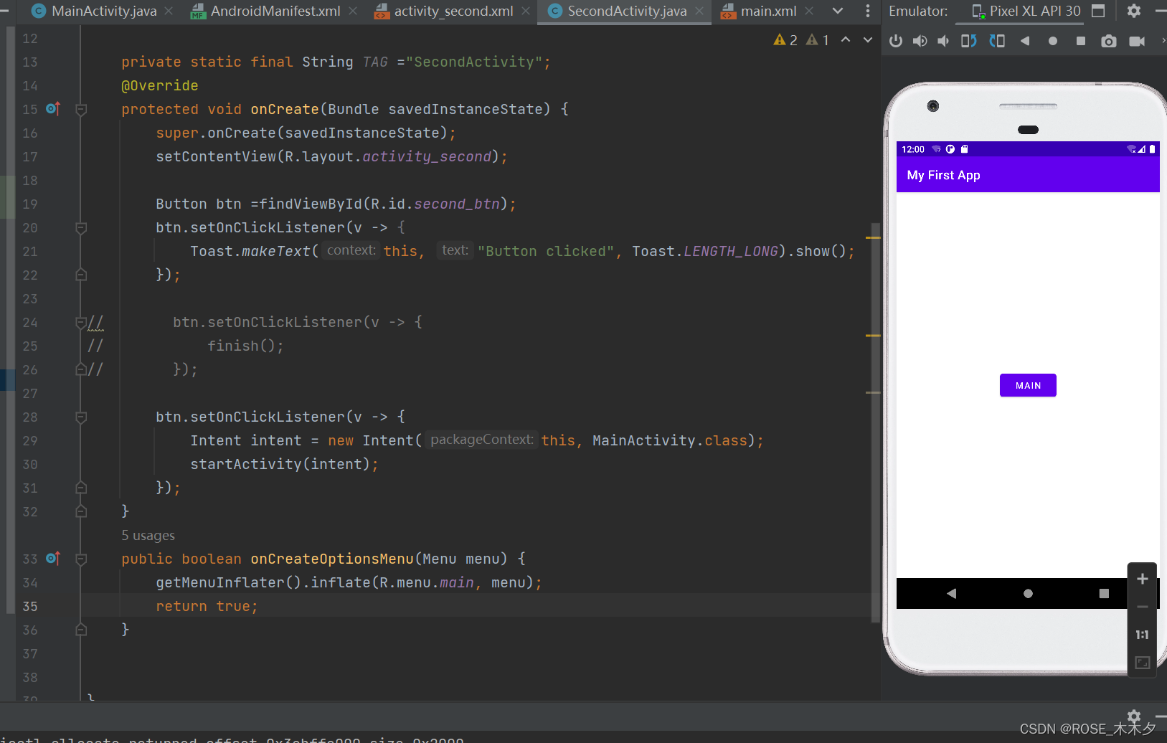Open the weak warnings indicator showing 1
This screenshot has width=1167, height=743.
(x=817, y=40)
